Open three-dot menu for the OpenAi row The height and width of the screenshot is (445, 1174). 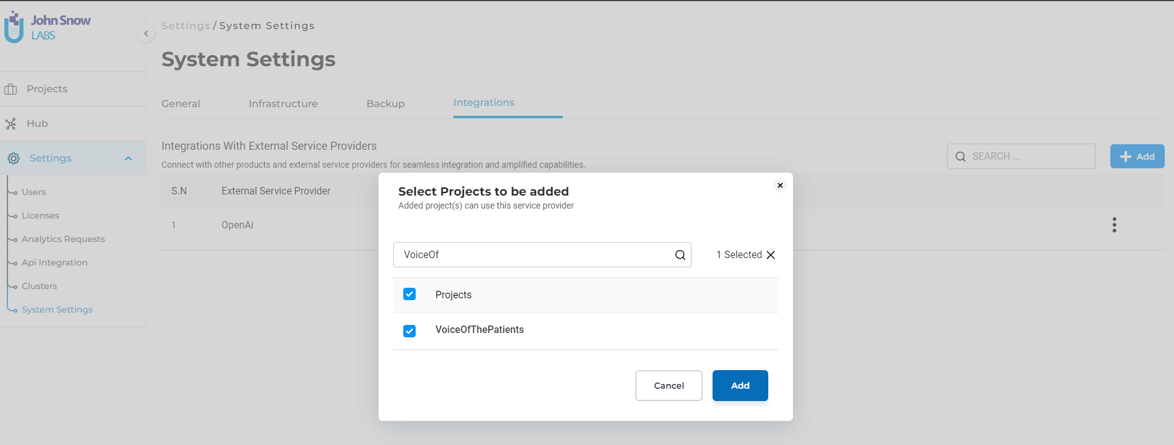point(1114,225)
